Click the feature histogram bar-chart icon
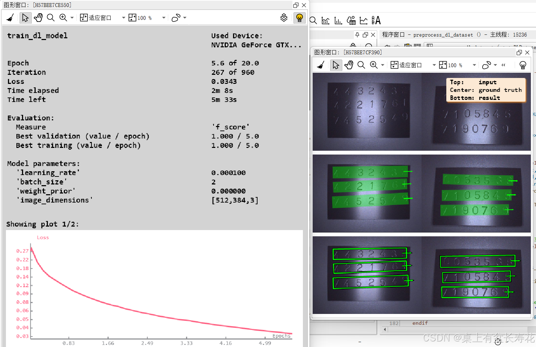Viewport: 536px width, 347px height. (338, 20)
